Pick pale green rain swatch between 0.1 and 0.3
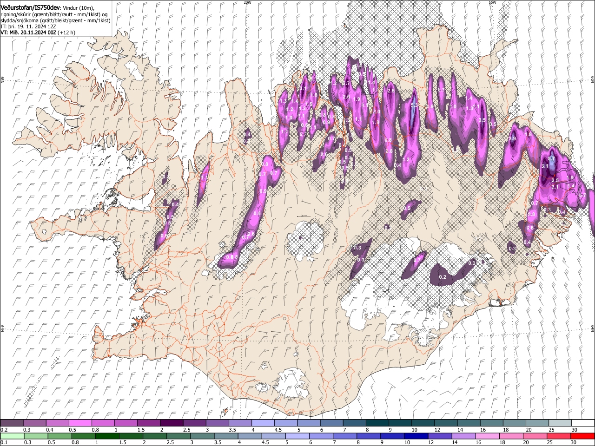This screenshot has height=446, width=595. pos(12,436)
